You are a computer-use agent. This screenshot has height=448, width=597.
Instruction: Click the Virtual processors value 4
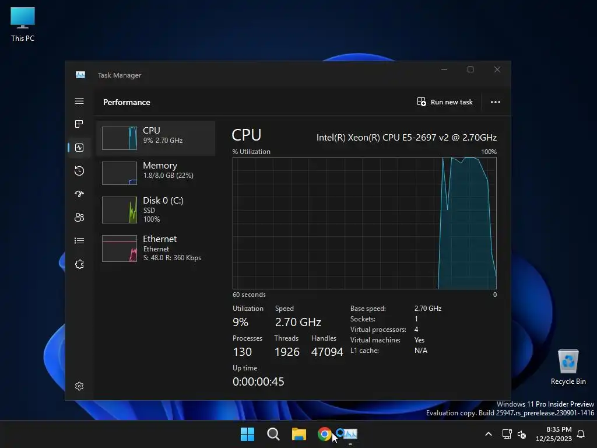click(416, 329)
